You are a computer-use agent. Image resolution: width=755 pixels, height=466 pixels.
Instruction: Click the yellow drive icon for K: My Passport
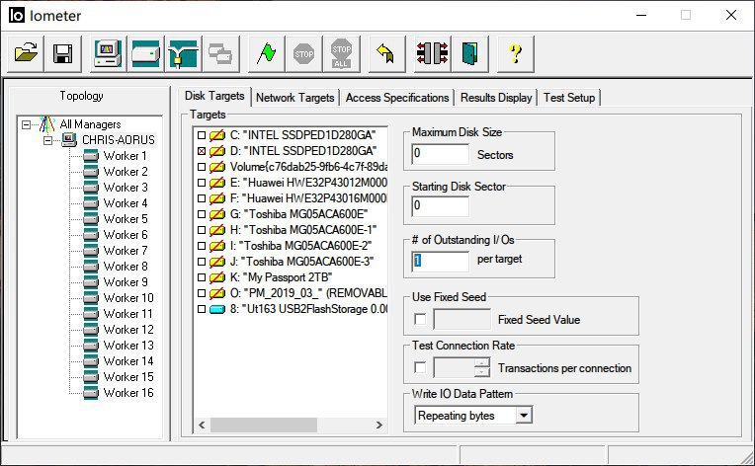[x=217, y=277]
